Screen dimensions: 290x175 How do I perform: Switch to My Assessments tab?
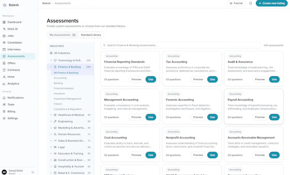(x=63, y=35)
